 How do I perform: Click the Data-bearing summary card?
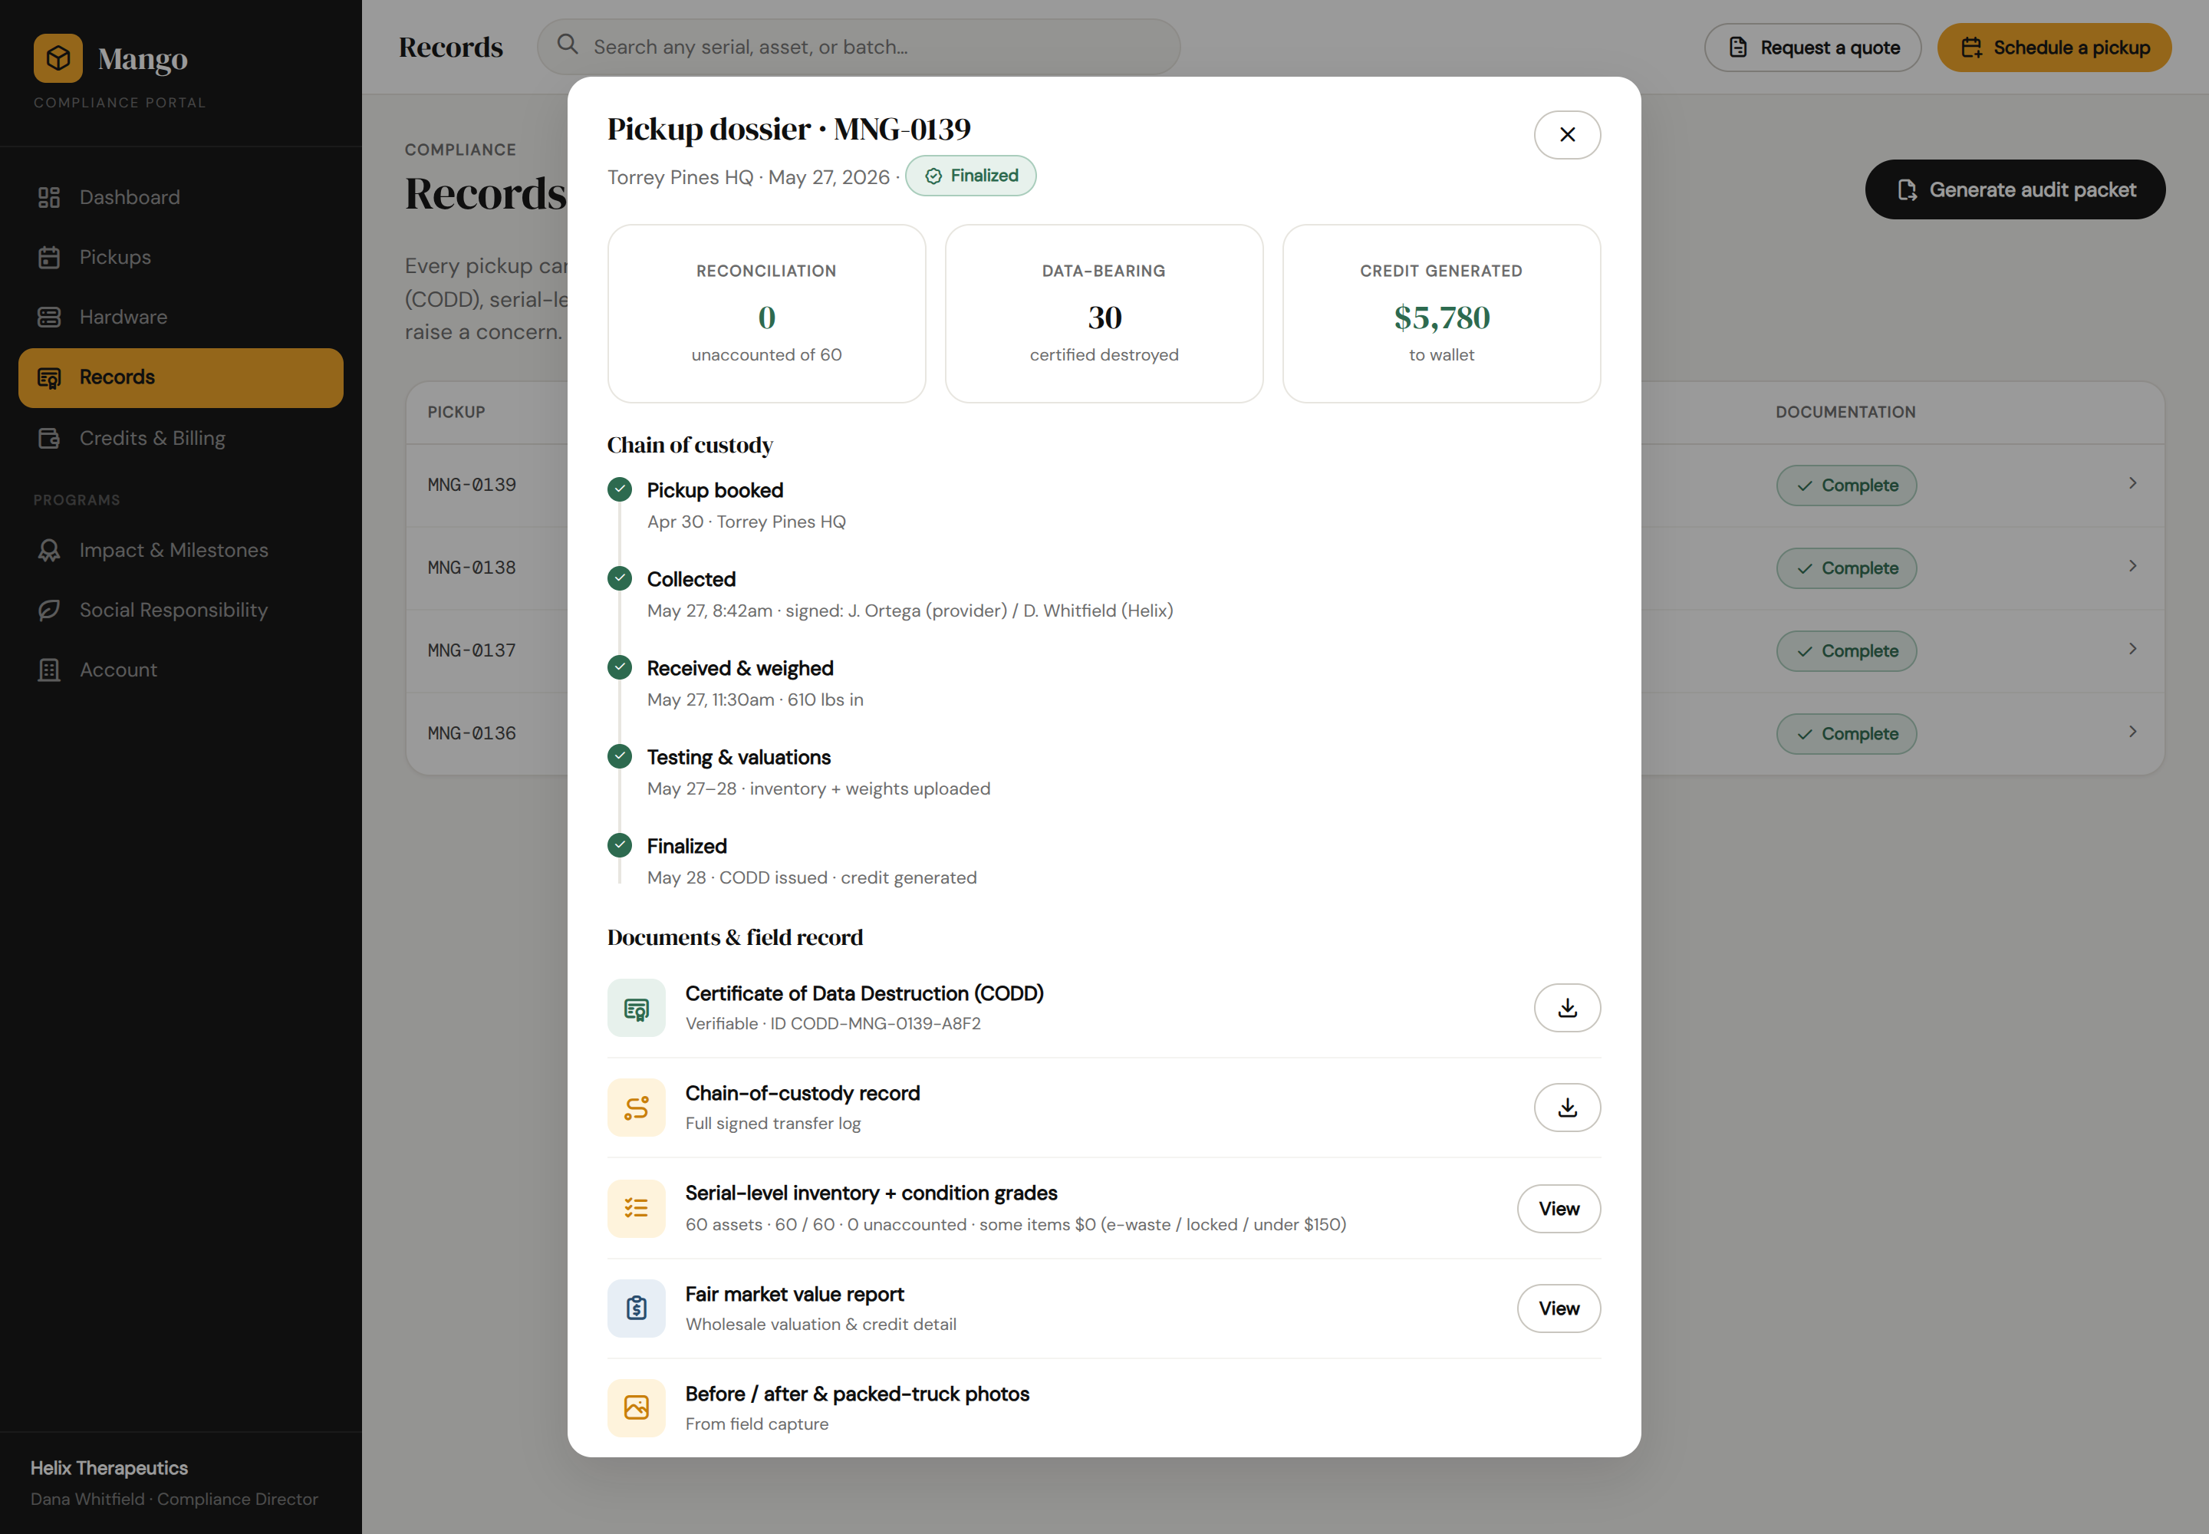(1104, 314)
